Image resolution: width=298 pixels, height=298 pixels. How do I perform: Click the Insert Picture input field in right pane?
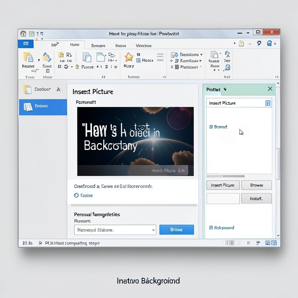pos(239,103)
